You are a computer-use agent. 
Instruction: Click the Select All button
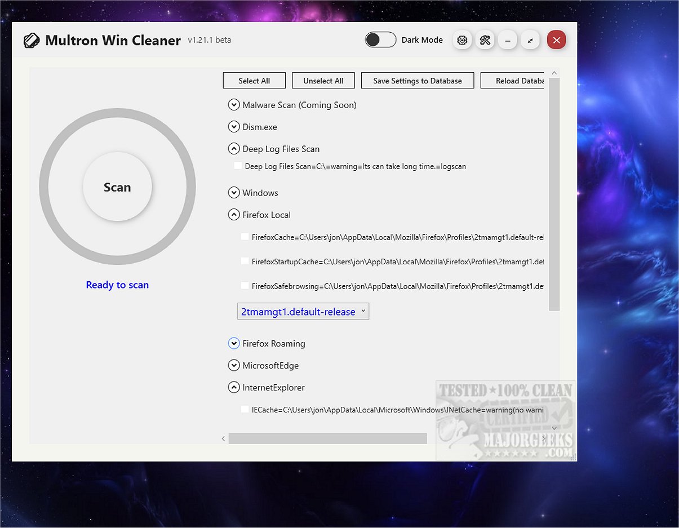tap(254, 81)
